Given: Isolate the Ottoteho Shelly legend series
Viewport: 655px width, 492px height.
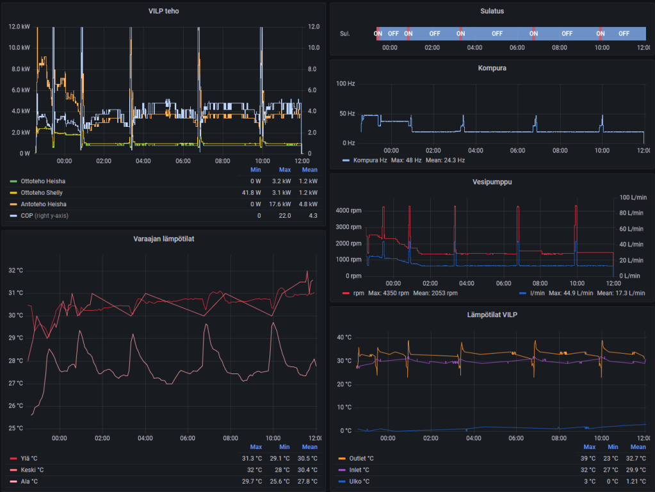Looking at the screenshot, I should (x=42, y=193).
